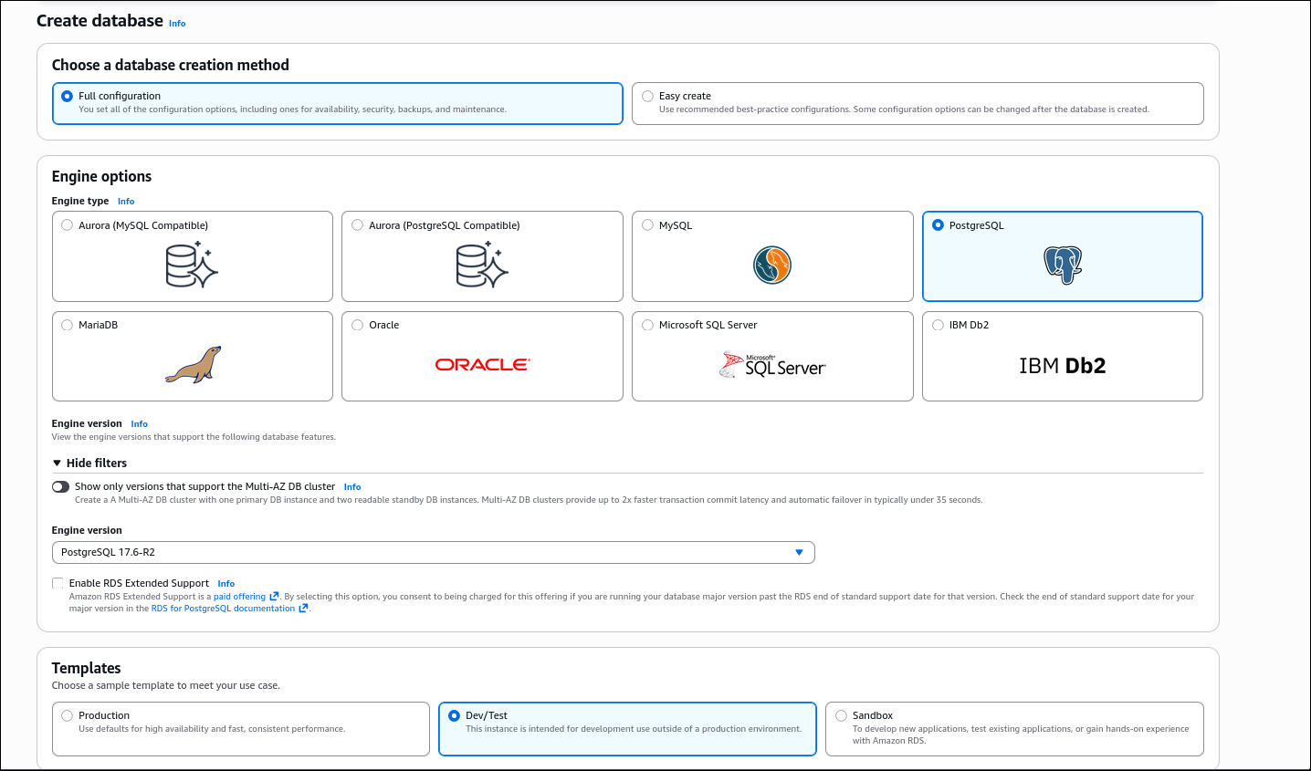
Task: Select the Easy create radio button
Action: 648,96
